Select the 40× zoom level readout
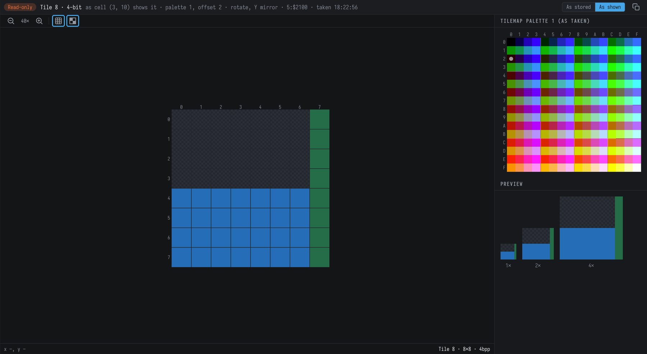 click(x=25, y=21)
